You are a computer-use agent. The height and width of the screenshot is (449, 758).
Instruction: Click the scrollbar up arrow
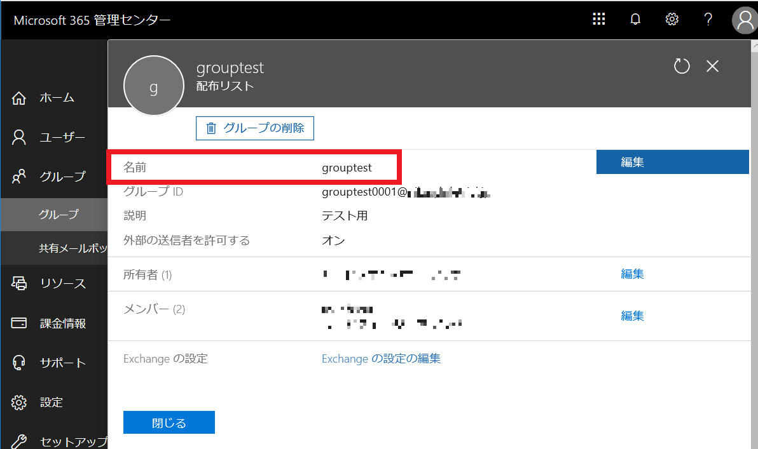click(x=755, y=45)
